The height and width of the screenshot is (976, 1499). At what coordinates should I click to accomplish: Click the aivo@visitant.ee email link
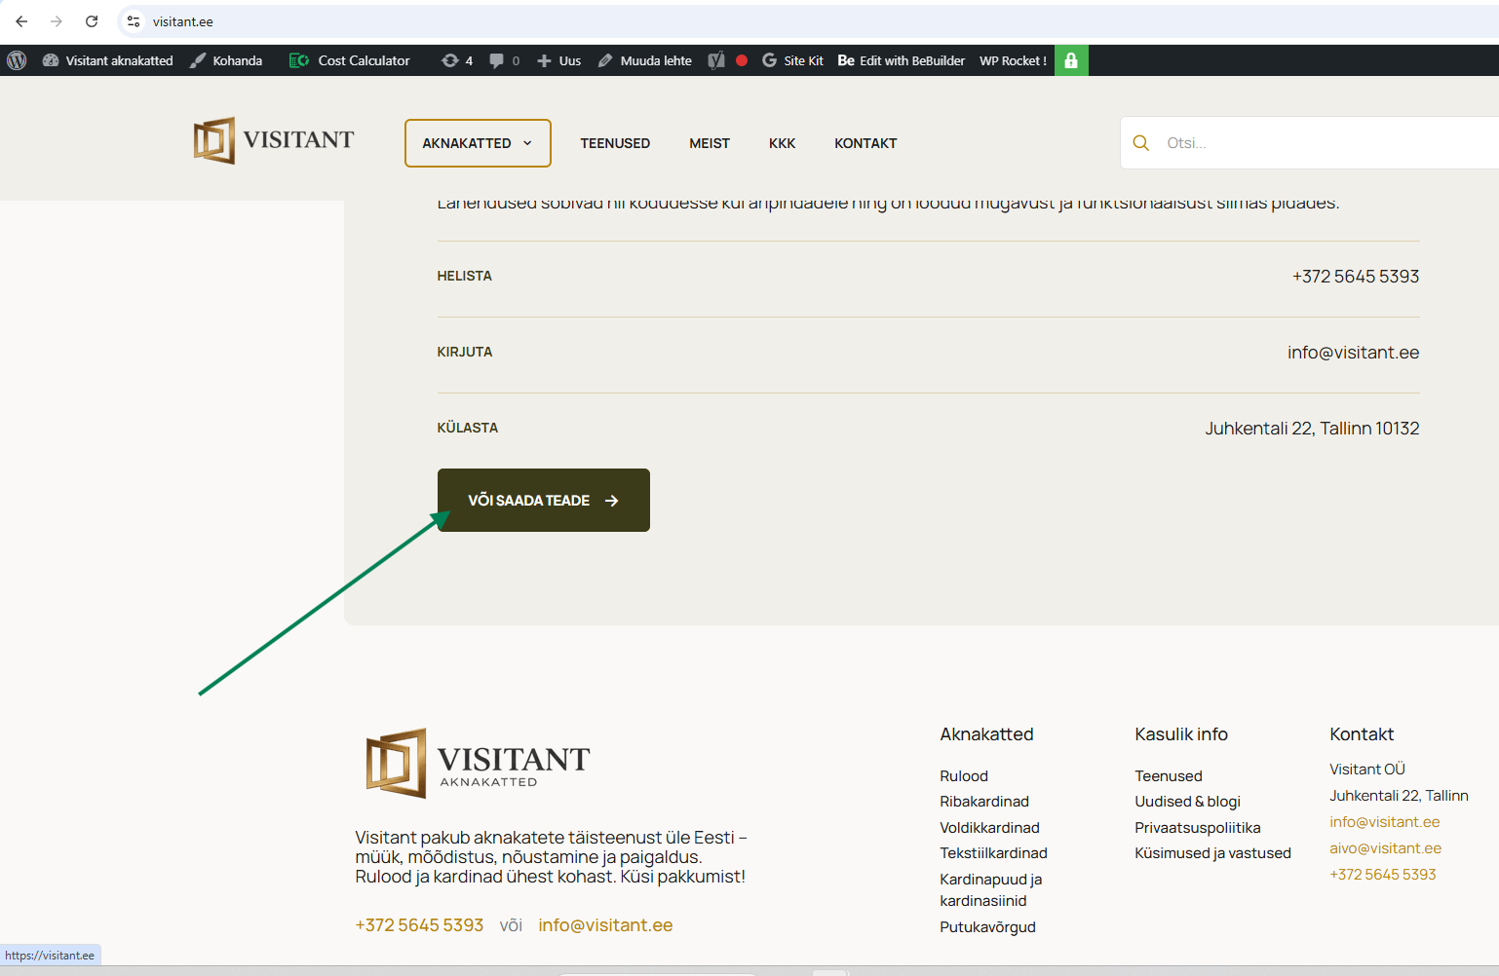click(x=1385, y=848)
